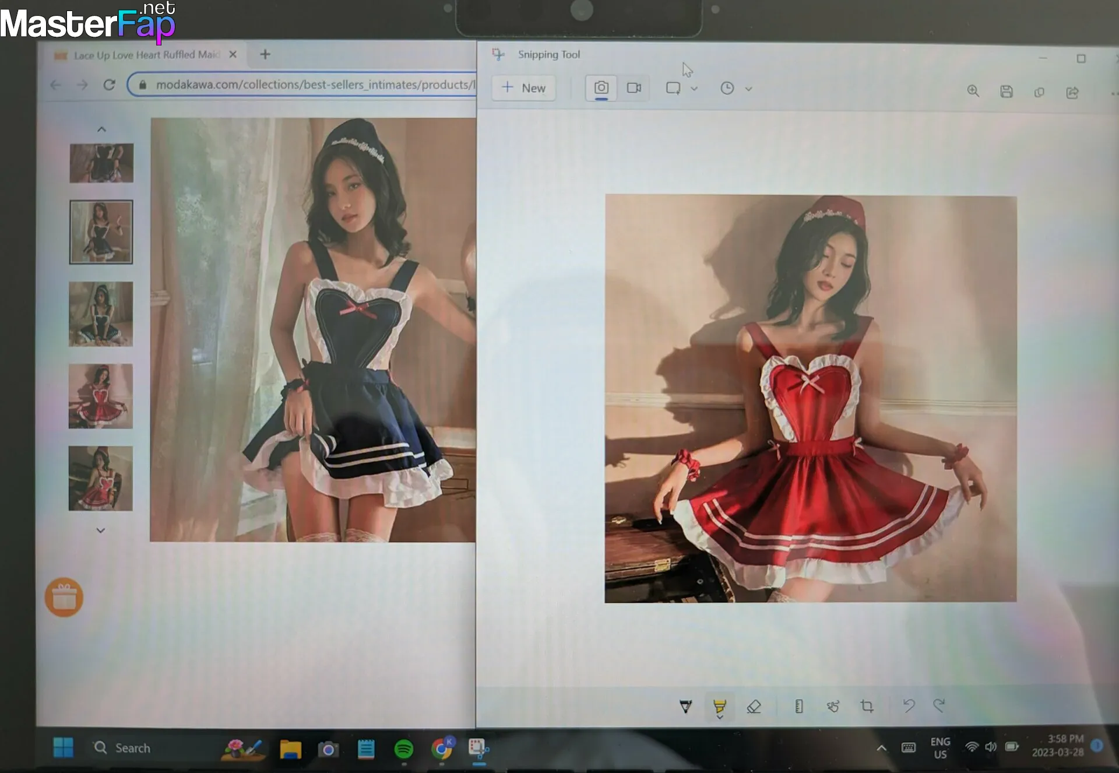Copy the snip with the copy icon
This screenshot has width=1119, height=773.
coord(1039,92)
